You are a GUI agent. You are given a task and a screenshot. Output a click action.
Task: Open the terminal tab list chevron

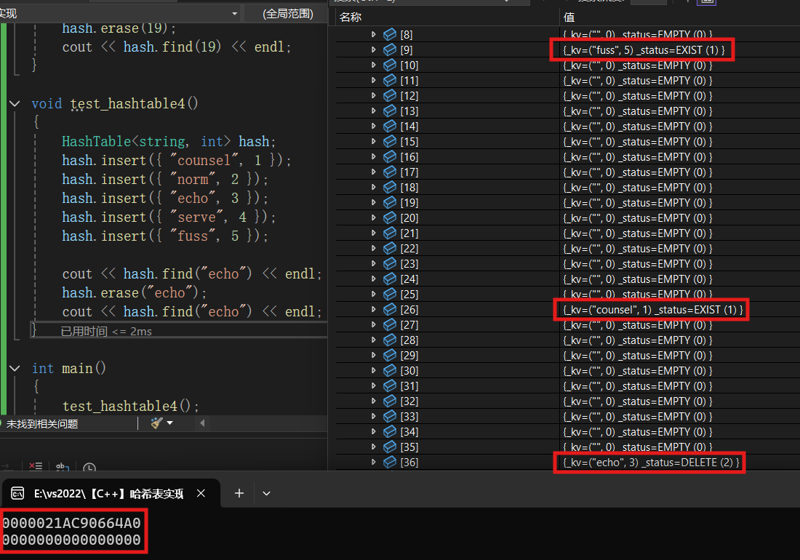coord(266,493)
